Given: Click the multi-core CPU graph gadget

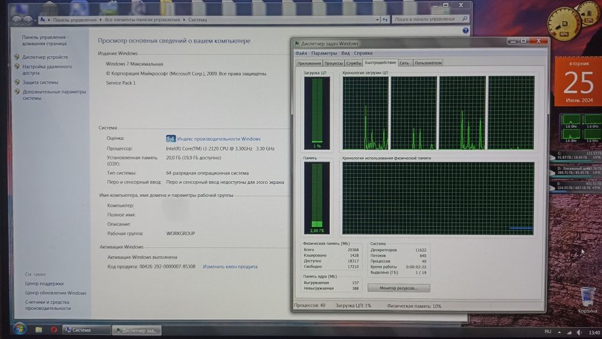Looking at the screenshot, I should coord(580,128).
